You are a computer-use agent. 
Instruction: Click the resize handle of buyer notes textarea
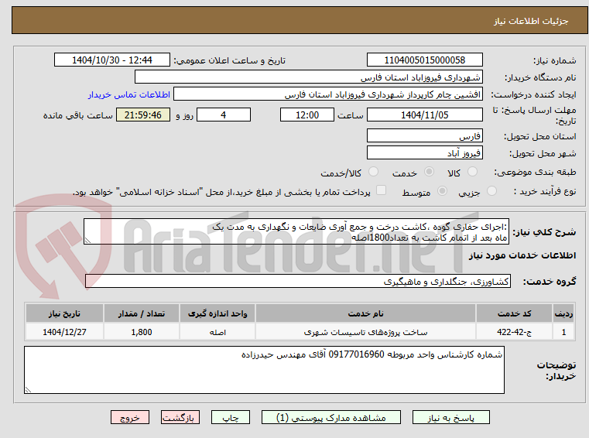point(28,389)
